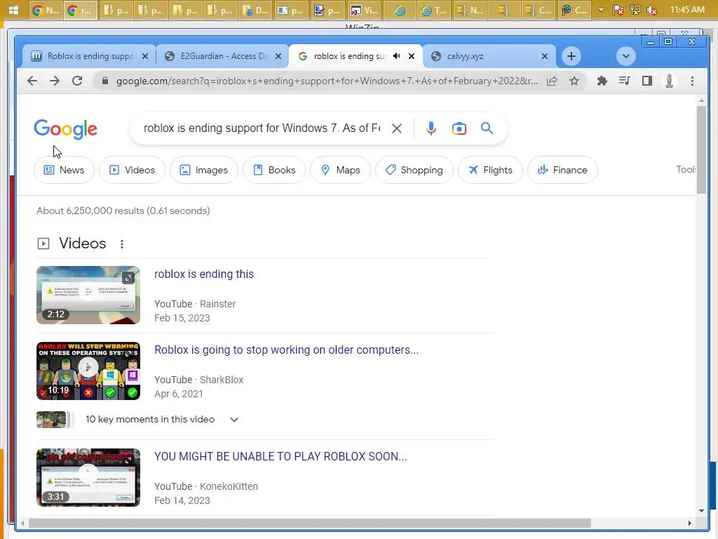This screenshot has height=539, width=718.
Task: Open media controls icon in toolbar
Action: pos(624,81)
